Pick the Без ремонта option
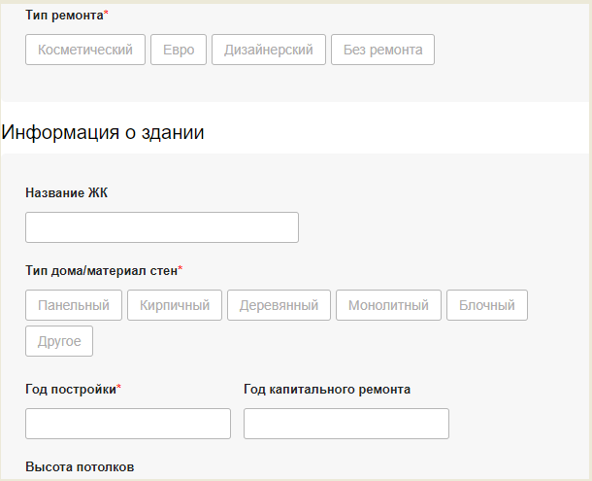The image size is (592, 481). point(382,50)
